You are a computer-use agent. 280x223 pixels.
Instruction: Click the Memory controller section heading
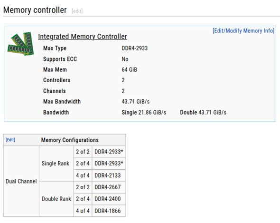35,10
